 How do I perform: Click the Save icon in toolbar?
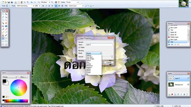click(9, 2)
